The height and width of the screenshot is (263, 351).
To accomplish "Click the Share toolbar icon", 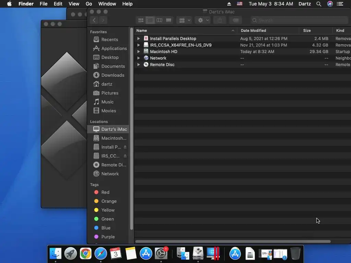I will coord(220,20).
